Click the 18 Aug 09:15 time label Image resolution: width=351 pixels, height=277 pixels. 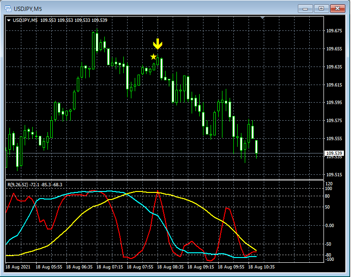201,267
